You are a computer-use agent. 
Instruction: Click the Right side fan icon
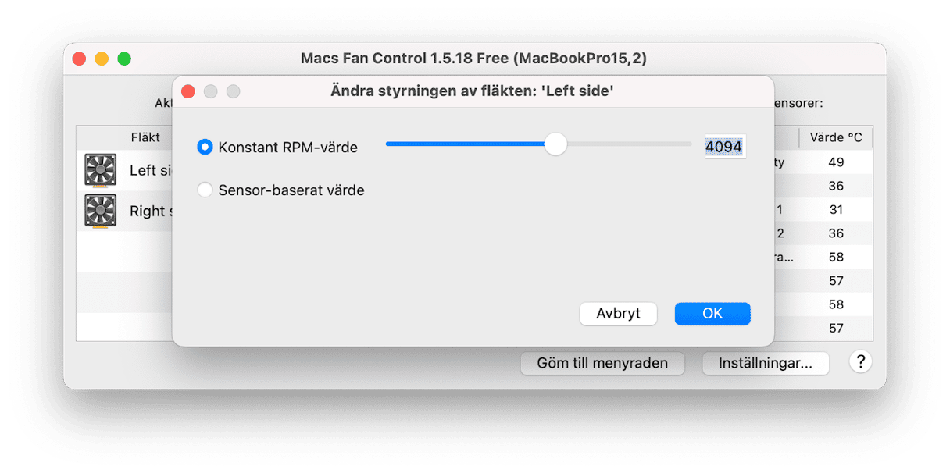pos(100,211)
